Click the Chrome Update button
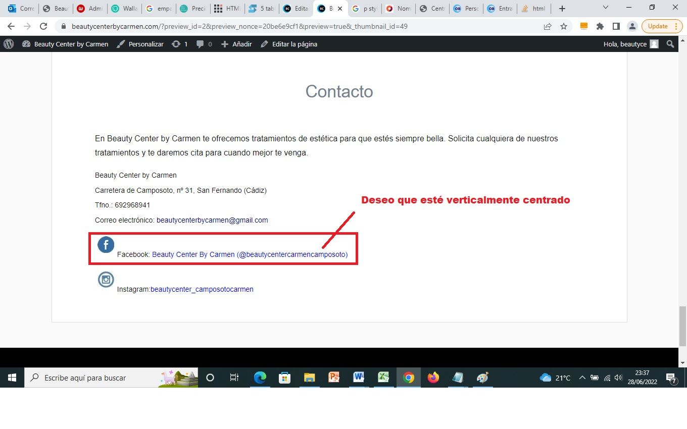Screen dimensions: 687x429 tap(662, 26)
